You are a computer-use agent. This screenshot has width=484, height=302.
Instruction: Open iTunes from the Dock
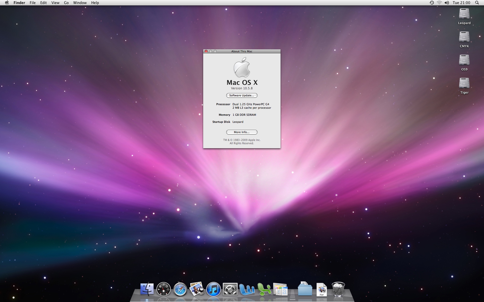pos(214,289)
